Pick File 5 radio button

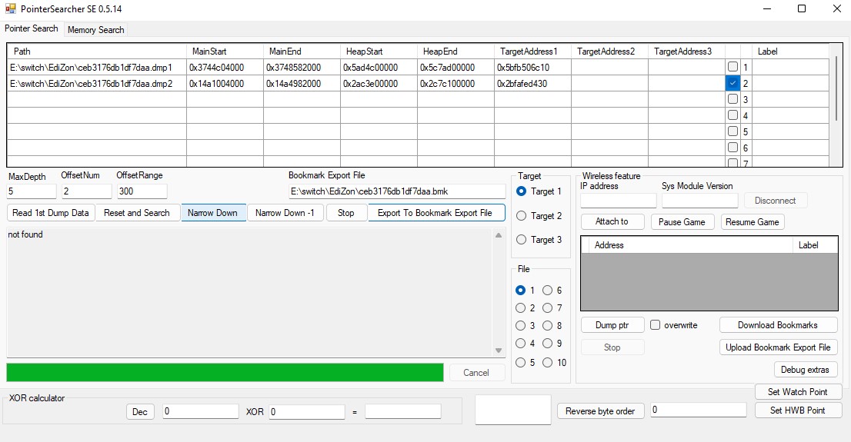(x=520, y=362)
